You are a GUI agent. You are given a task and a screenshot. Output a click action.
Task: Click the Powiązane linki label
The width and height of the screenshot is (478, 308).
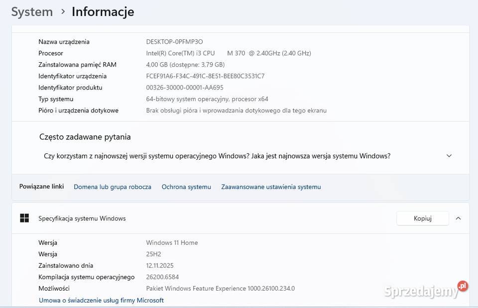[41, 187]
